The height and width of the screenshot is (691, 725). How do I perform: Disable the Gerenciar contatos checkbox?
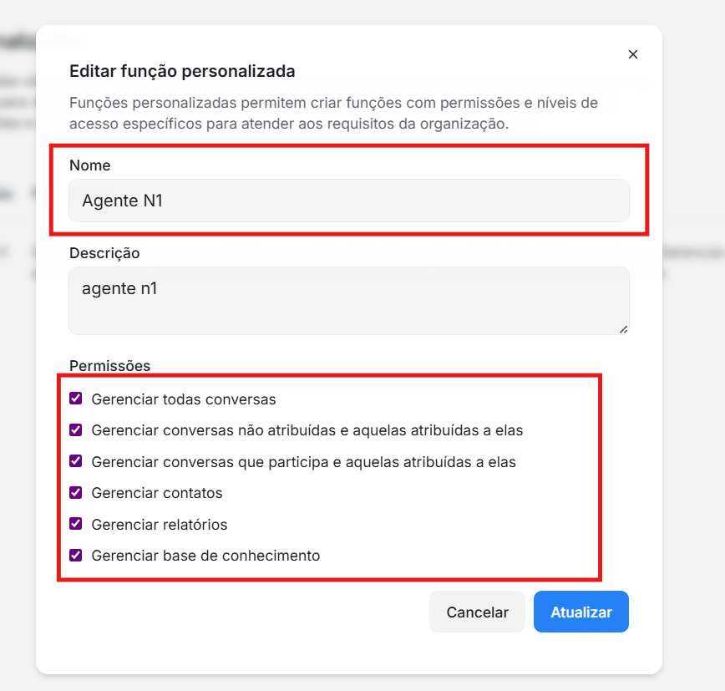click(x=76, y=493)
